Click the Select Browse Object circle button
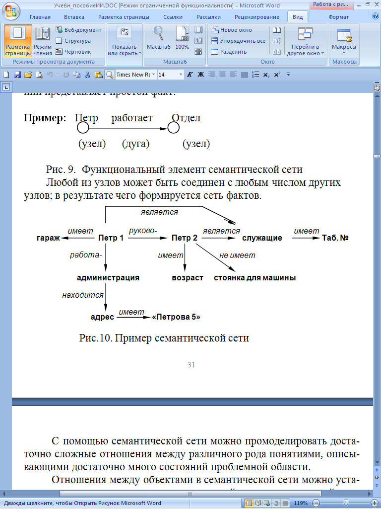Screen dimensions: 381x509 (x=377, y=477)
